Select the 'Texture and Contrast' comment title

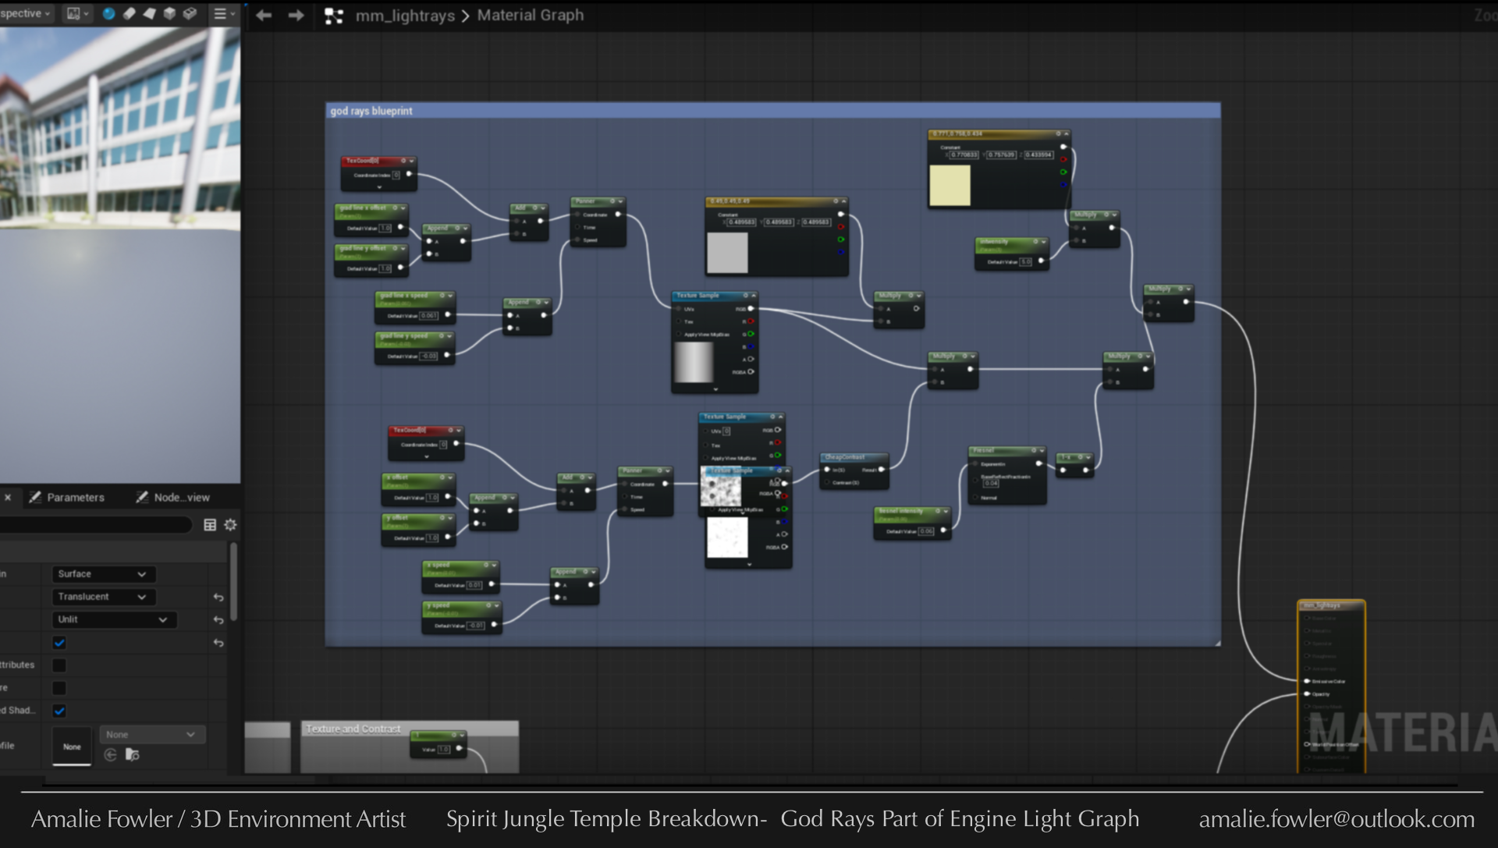tap(353, 729)
